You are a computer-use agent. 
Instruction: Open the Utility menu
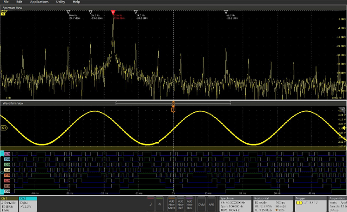point(60,2)
